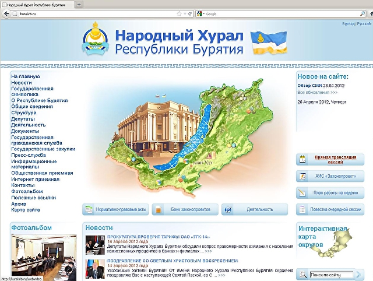Submit site search with the arrow button

359,275
